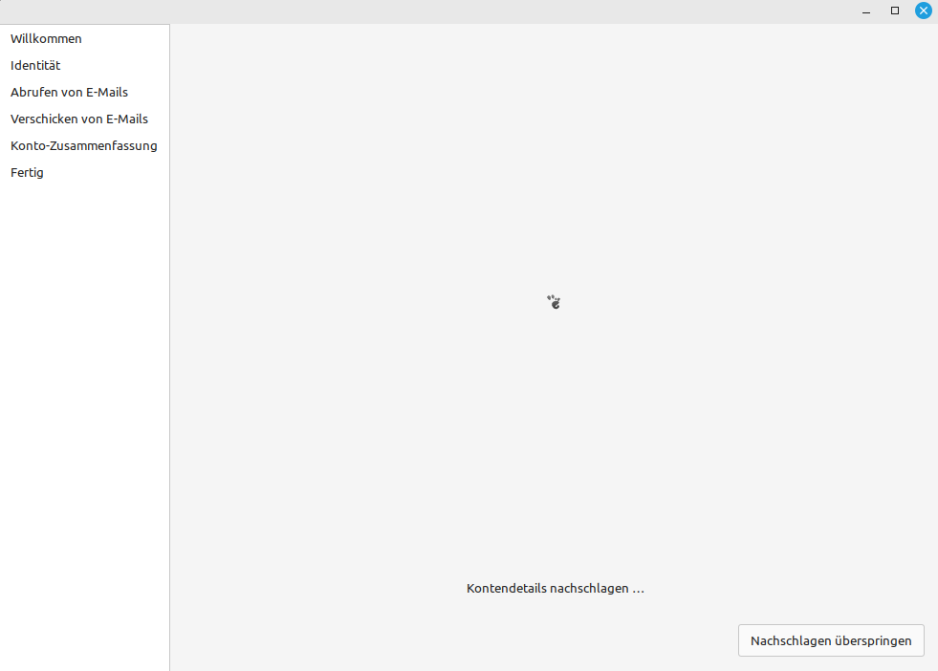Click the Nachschlagen überspringen button
938x671 pixels.
coord(831,640)
